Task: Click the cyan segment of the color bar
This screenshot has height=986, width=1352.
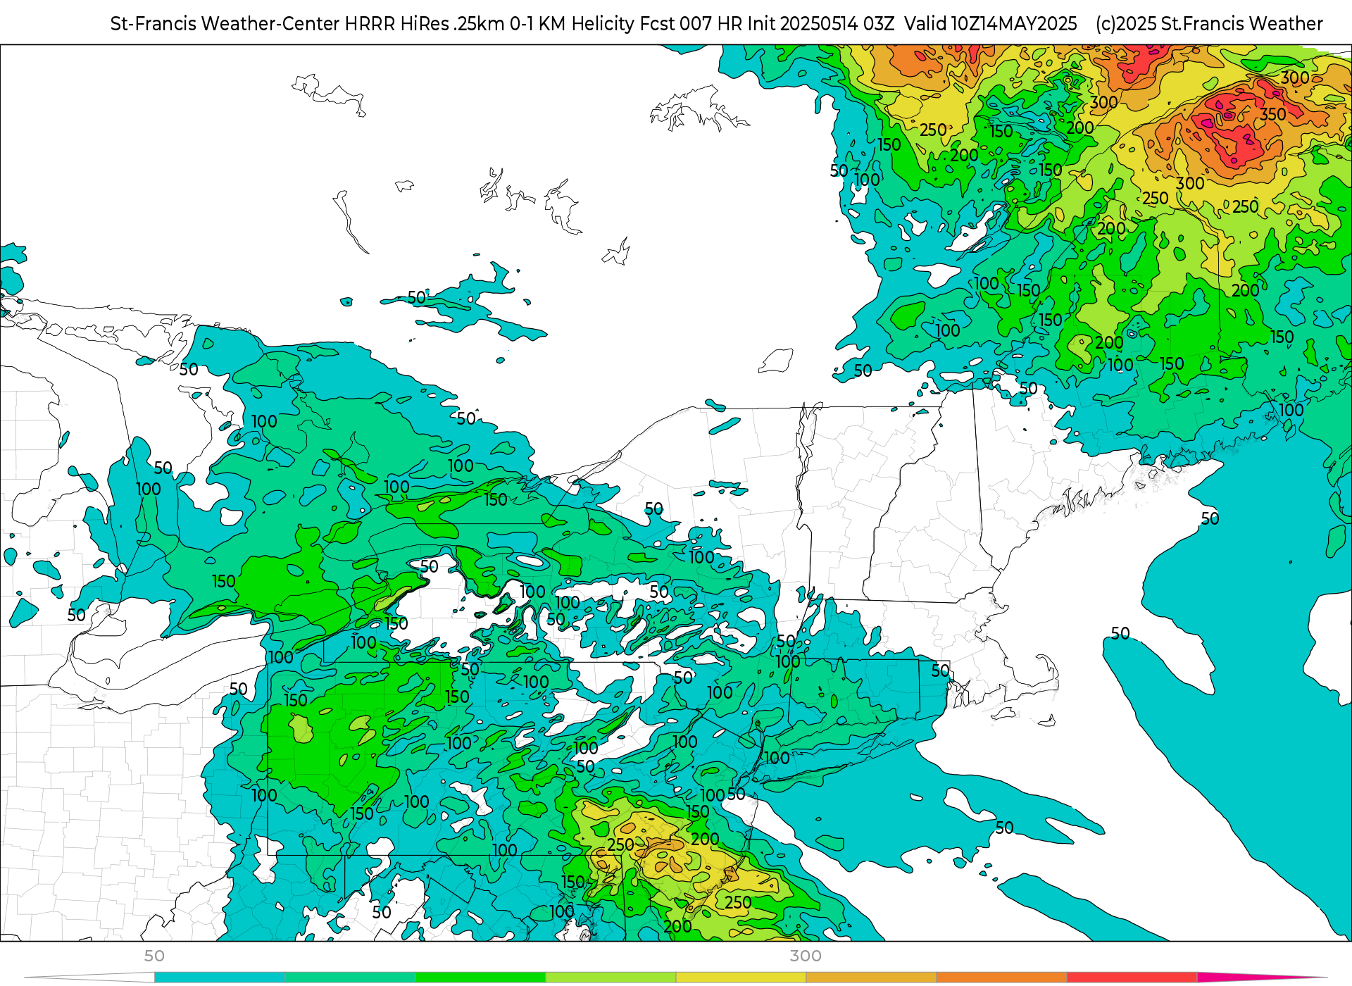Action: [x=220, y=978]
